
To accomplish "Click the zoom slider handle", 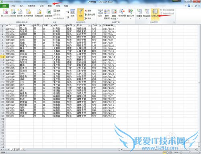I will coord(190,152).
